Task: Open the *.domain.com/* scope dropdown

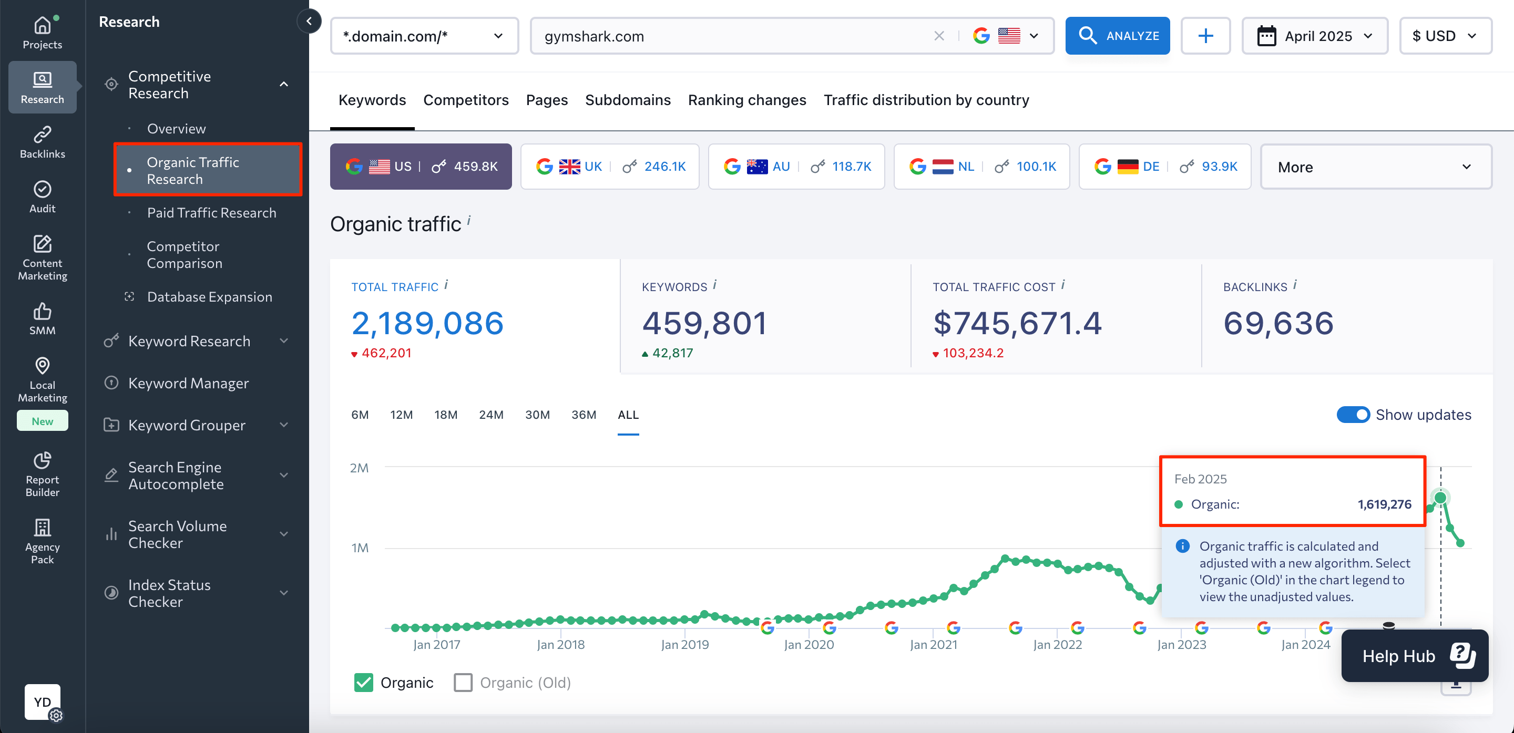Action: click(x=424, y=36)
